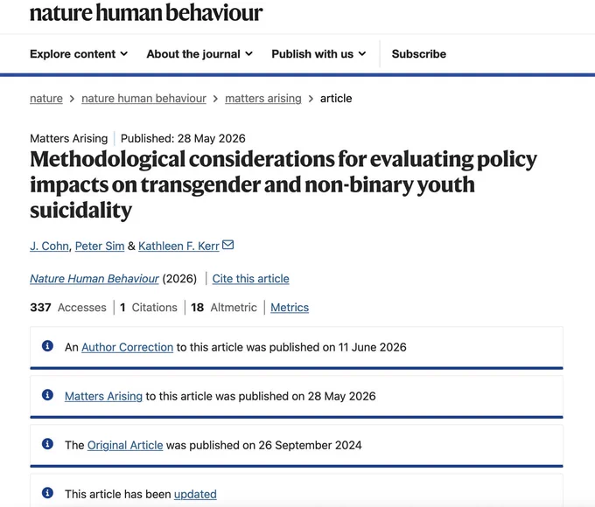
Task: Click the info icon beside the article updated notice
Action: pos(47,493)
